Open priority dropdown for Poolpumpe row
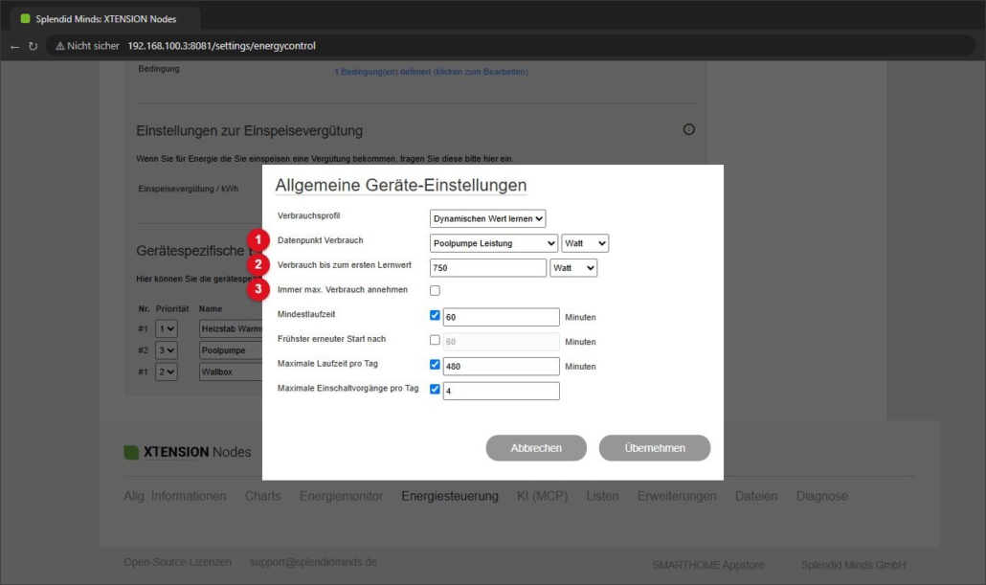986x585 pixels. (x=167, y=350)
